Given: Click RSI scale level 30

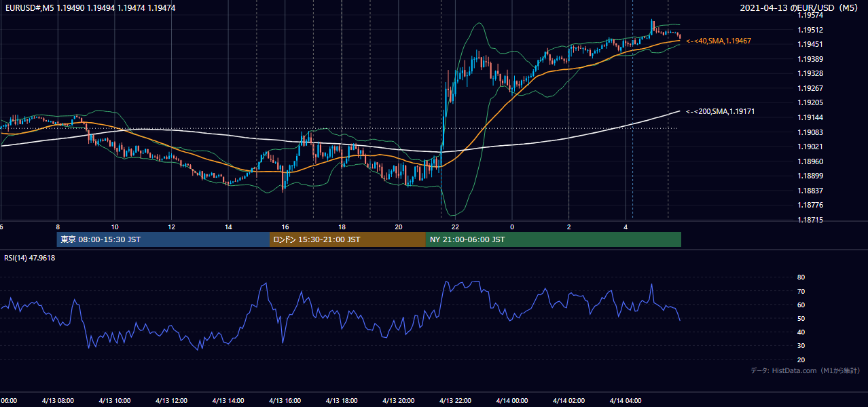Looking at the screenshot, I should (x=801, y=346).
